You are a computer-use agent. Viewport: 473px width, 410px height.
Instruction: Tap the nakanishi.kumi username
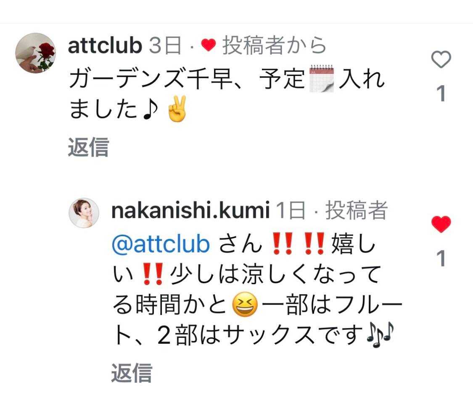[190, 210]
